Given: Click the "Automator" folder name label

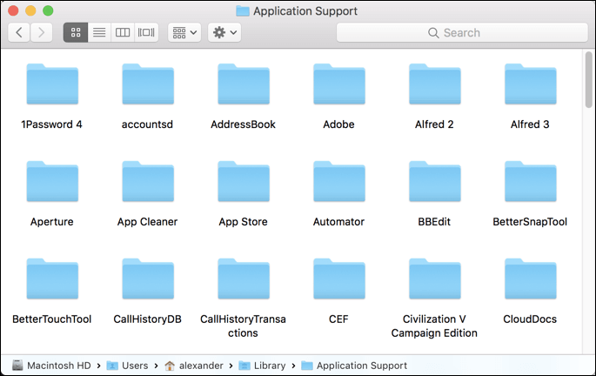Looking at the screenshot, I should [x=338, y=222].
